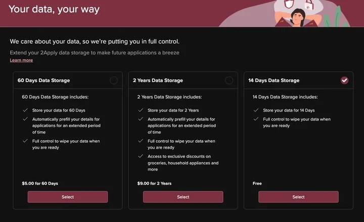The height and width of the screenshot is (222, 364).
Task: Select the 60 Days Data Storage radio button
Action: 114,80
